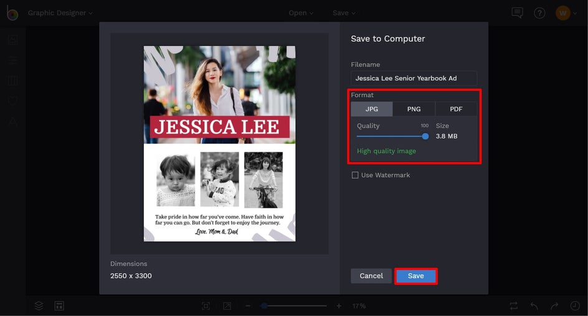Click the Quality slider handle
This screenshot has height=316, width=588.
point(425,136)
